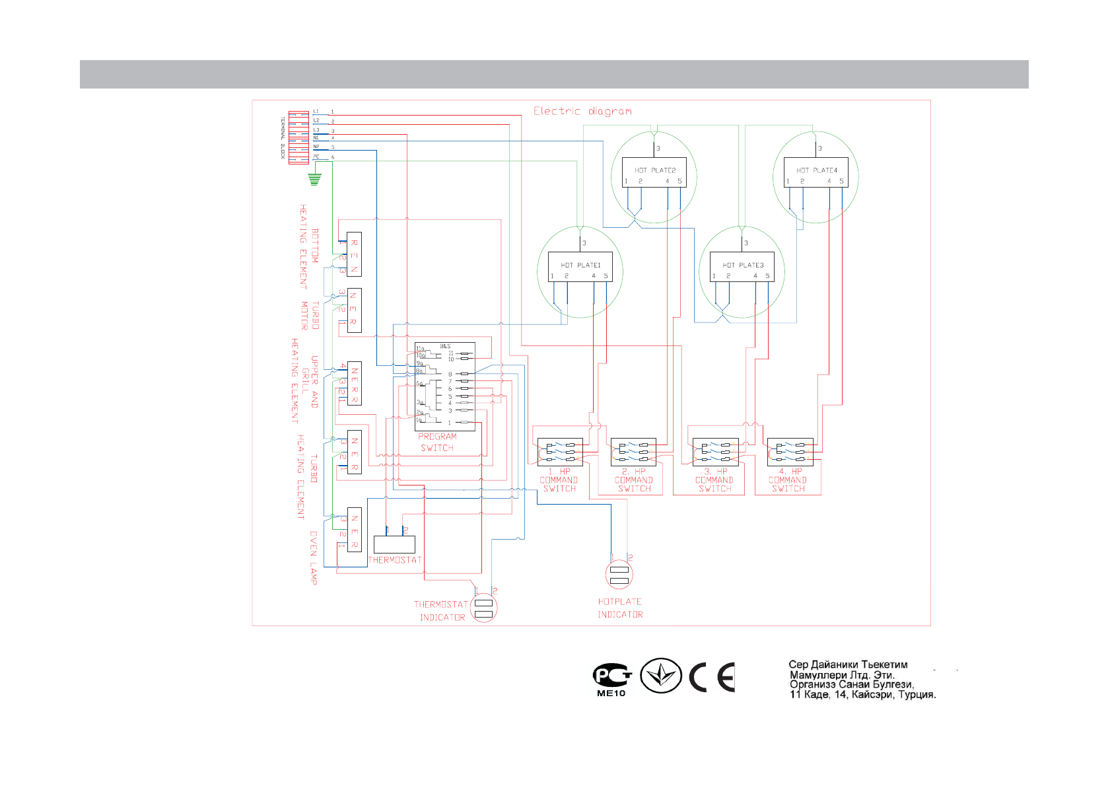Image resolution: width=1112 pixels, height=786 pixels.
Task: Click the hotplate indicator lamp symbol
Action: click(619, 575)
